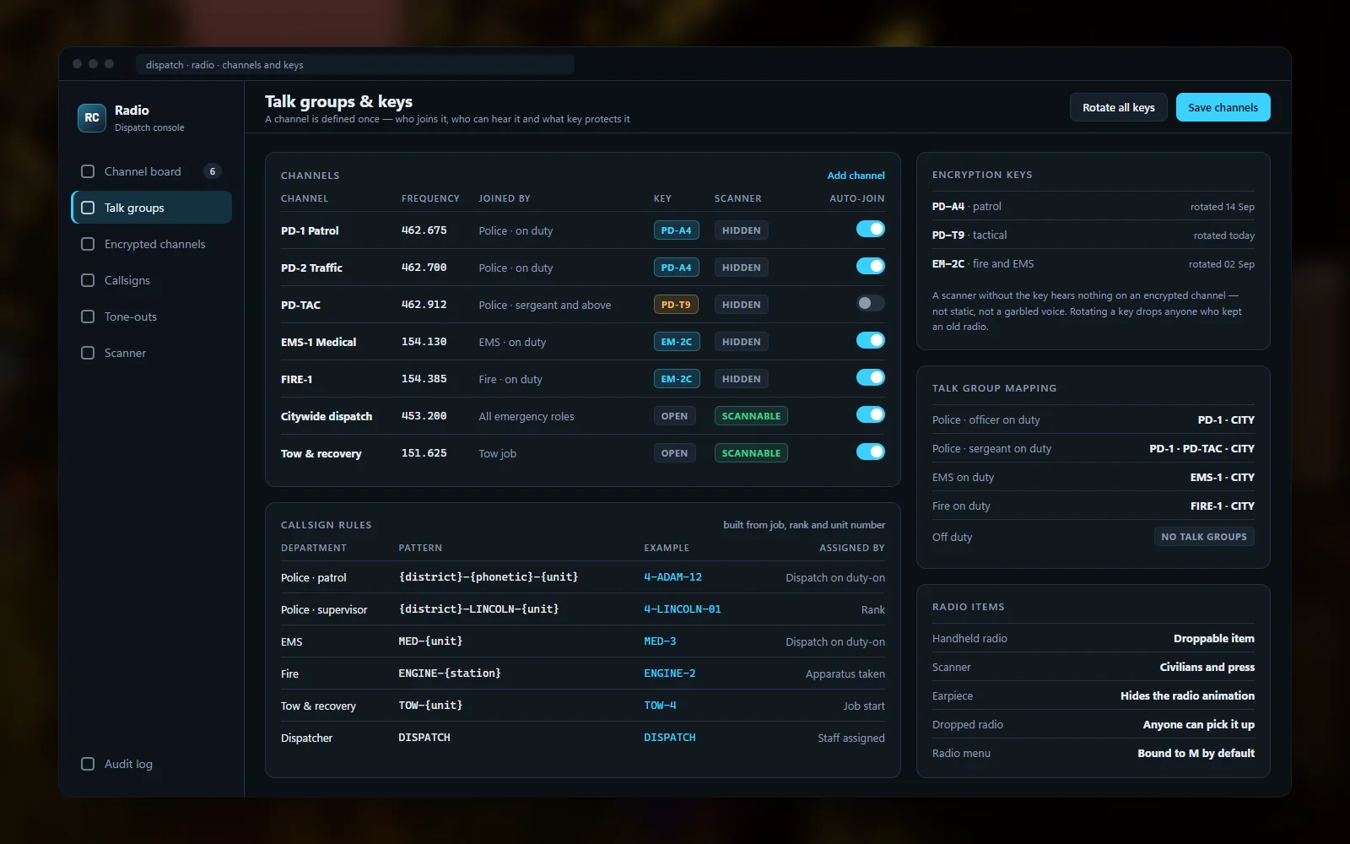
Task: Click the Encrypted channels sidebar icon
Action: pyautogui.click(x=88, y=244)
